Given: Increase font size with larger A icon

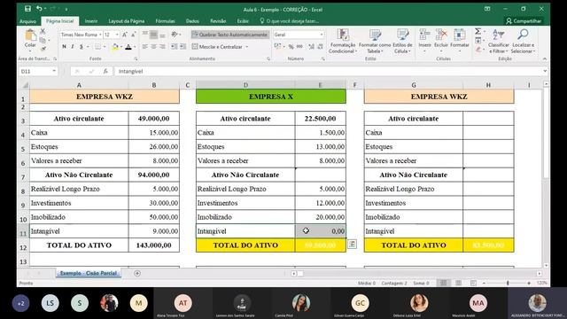Looking at the screenshot, I should pos(124,35).
